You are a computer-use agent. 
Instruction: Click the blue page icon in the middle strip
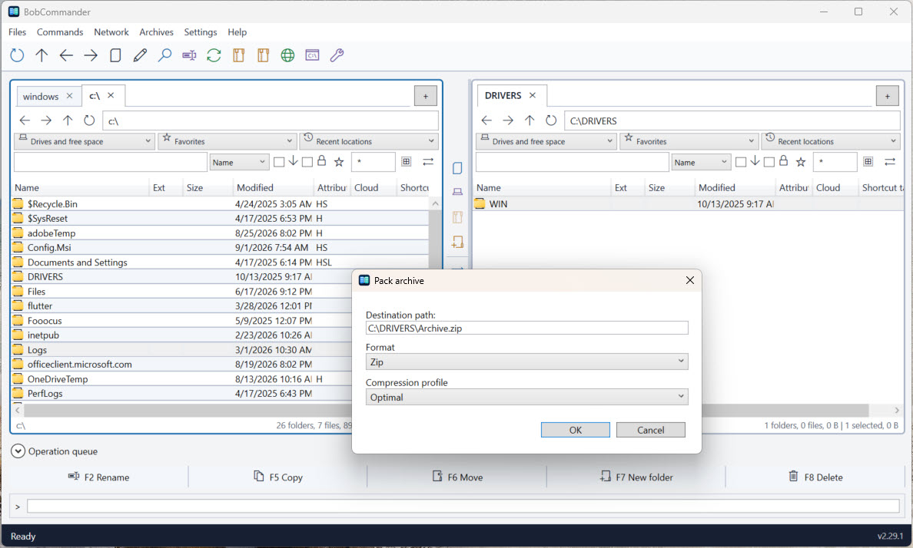(458, 168)
